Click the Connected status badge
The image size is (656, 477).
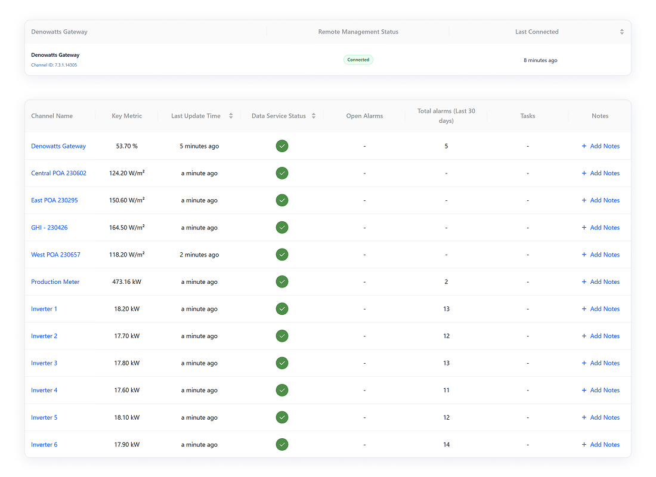[358, 60]
